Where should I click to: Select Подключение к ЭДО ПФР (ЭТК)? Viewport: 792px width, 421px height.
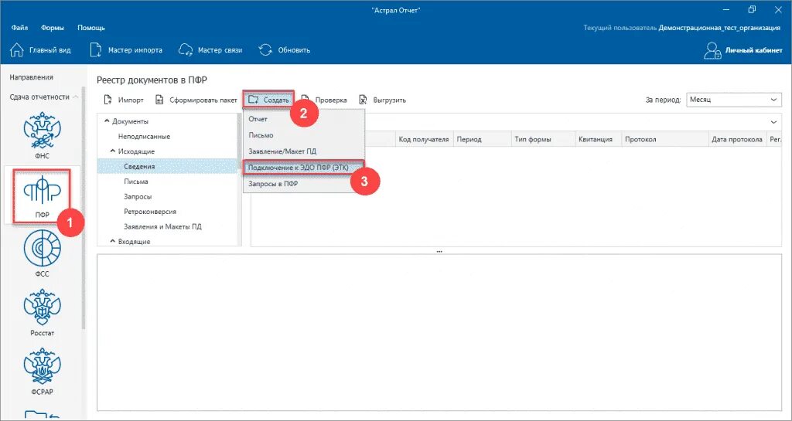(x=303, y=168)
